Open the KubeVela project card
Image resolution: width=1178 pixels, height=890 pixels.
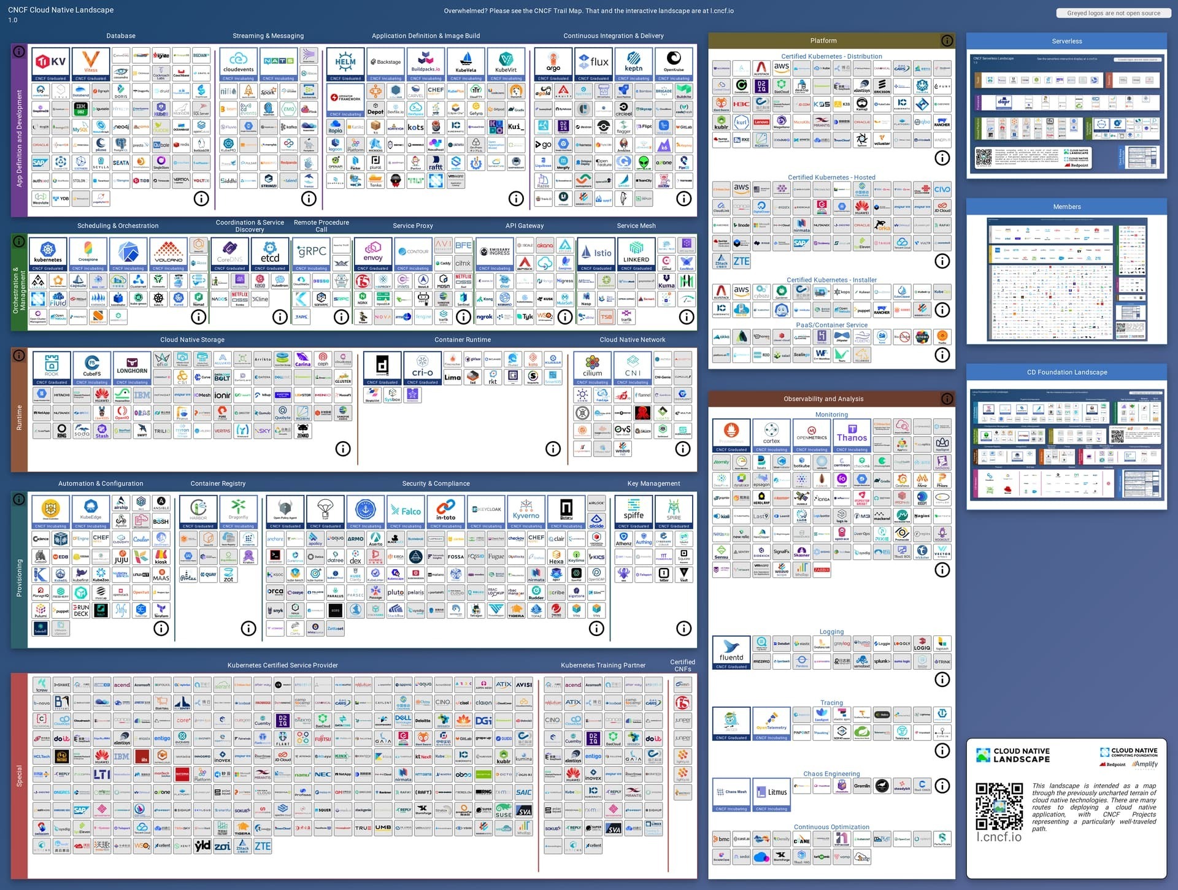coord(466,64)
